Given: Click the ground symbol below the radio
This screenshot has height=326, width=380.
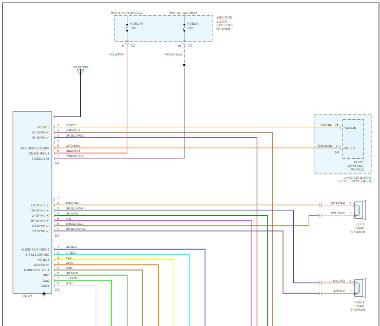Looking at the screenshot, I should [44, 294].
